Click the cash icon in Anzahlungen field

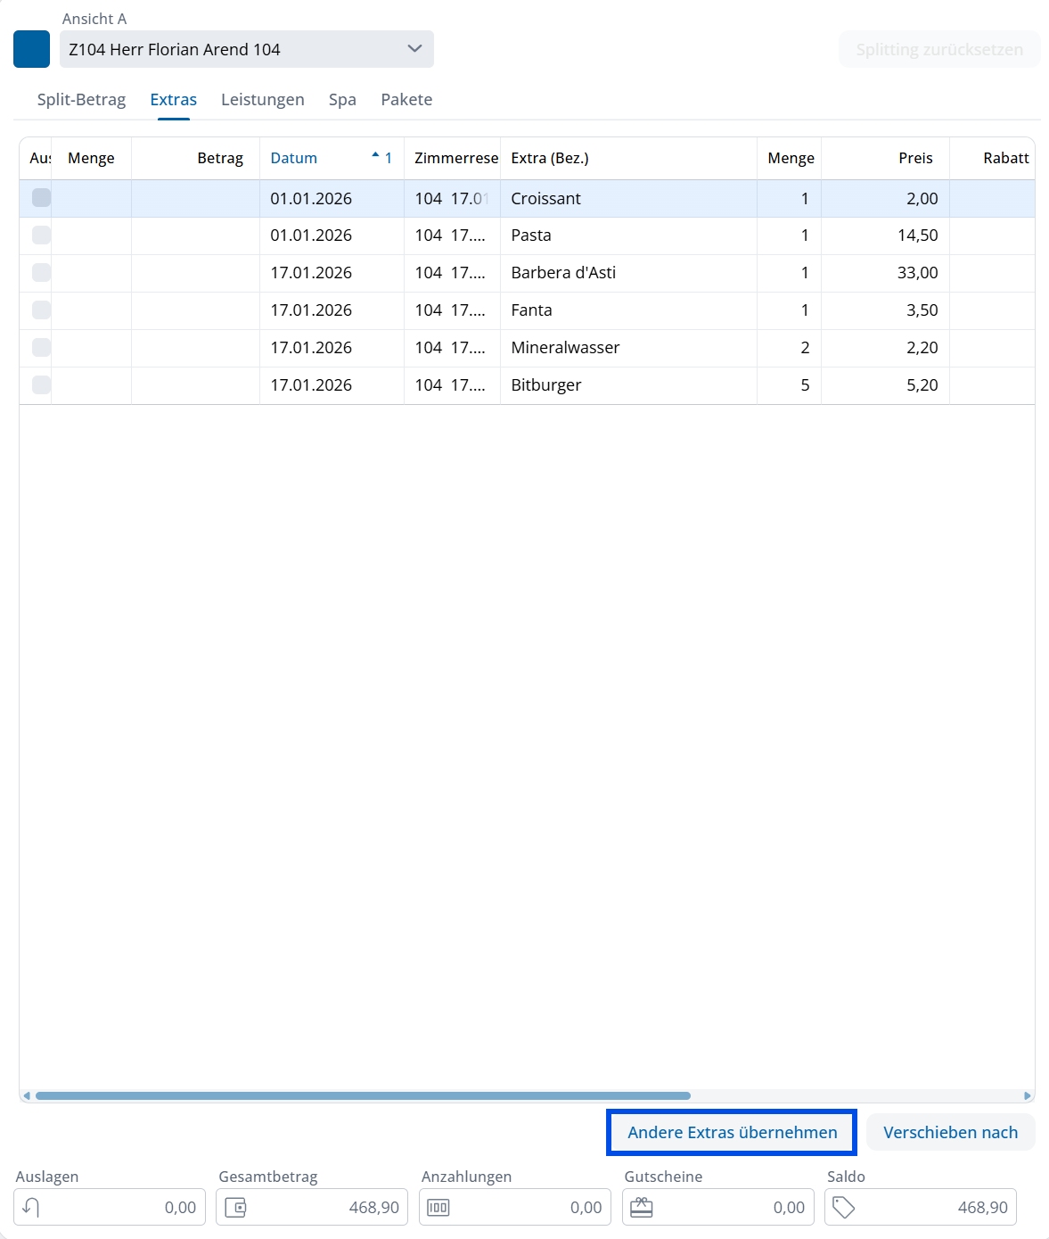[438, 1207]
